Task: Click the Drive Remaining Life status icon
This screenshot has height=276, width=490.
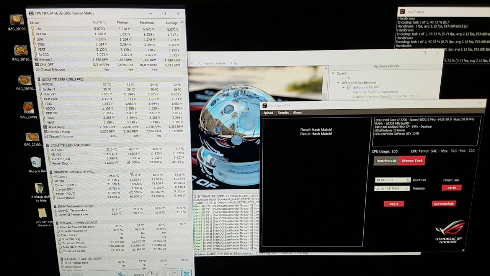Action: click(x=58, y=231)
